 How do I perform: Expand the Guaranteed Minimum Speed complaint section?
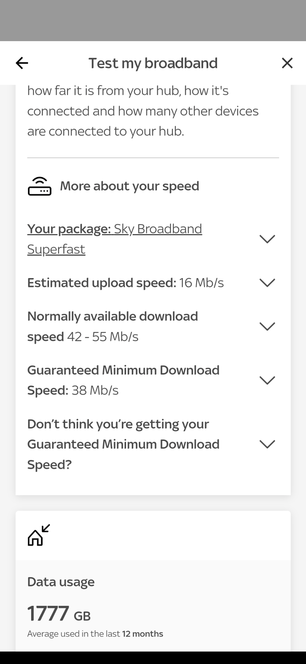267,444
